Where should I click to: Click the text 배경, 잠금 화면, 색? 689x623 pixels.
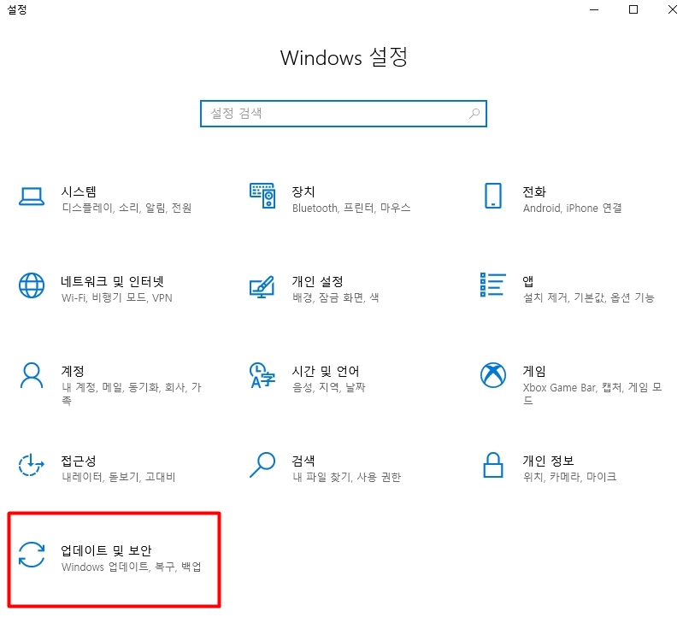coord(336,298)
